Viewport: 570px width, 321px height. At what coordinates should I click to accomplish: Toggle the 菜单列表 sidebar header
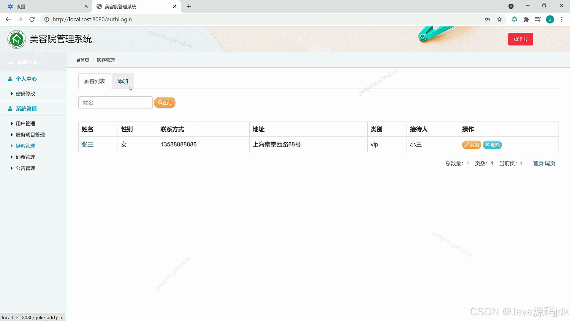click(33, 62)
